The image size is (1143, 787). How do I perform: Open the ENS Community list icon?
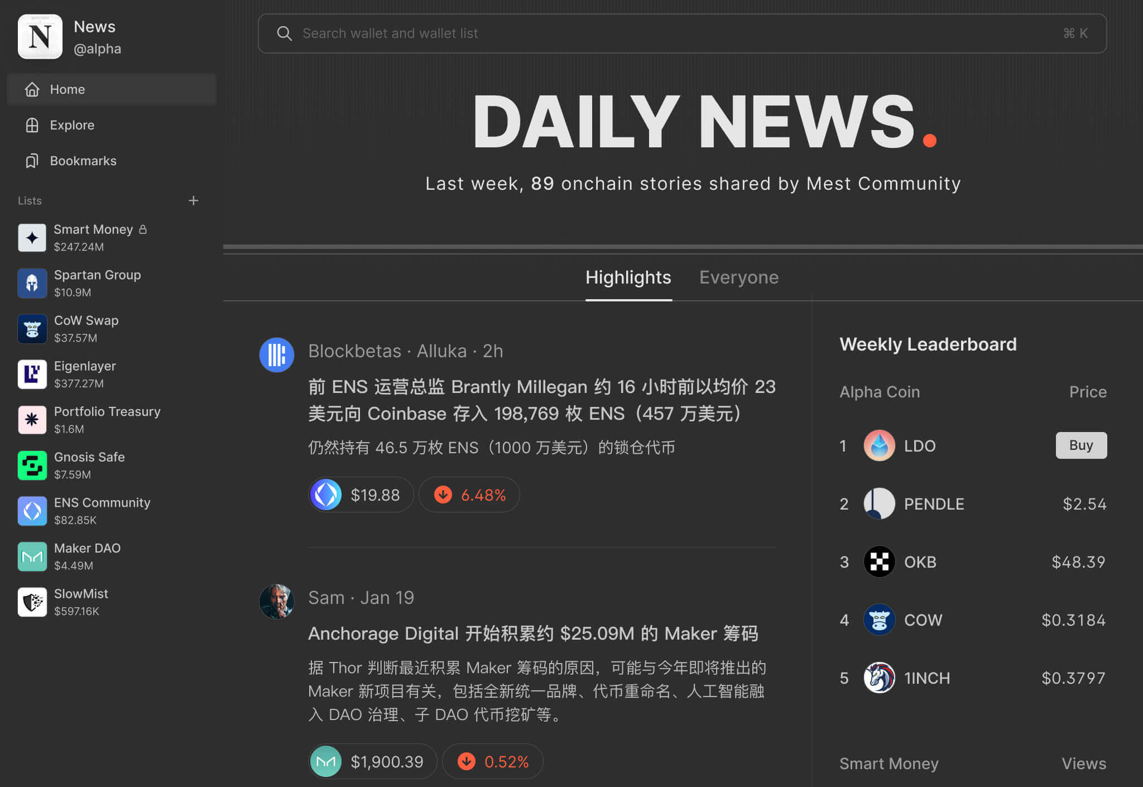(32, 511)
